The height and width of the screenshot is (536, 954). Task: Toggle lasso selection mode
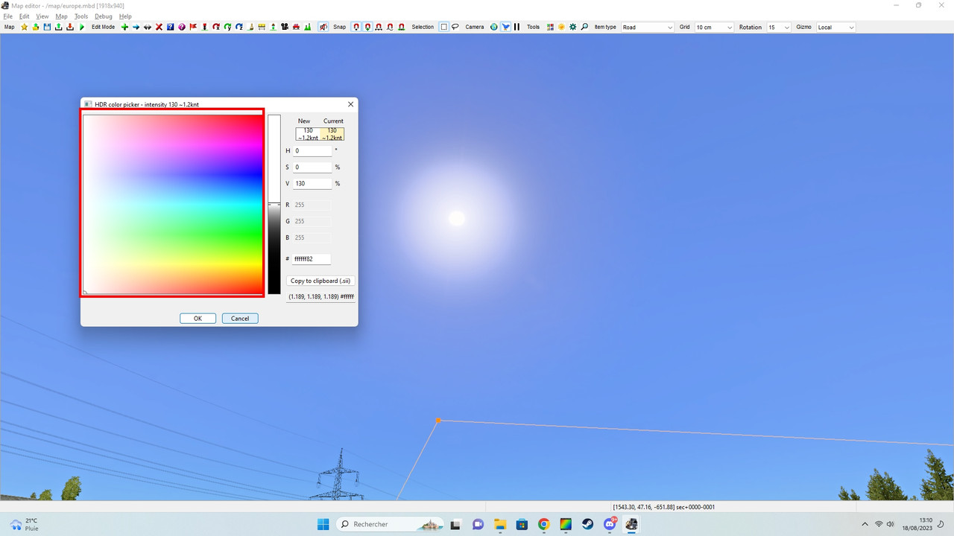click(455, 27)
